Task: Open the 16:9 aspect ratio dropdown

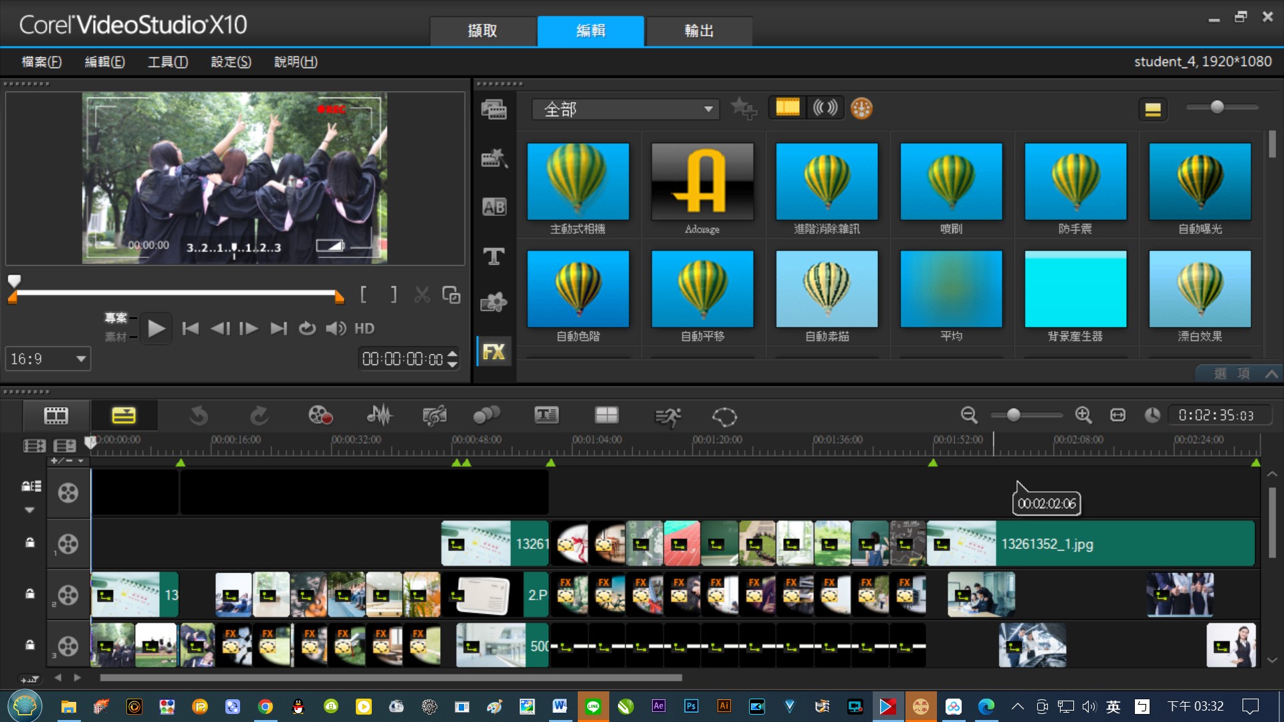Action: 48,359
